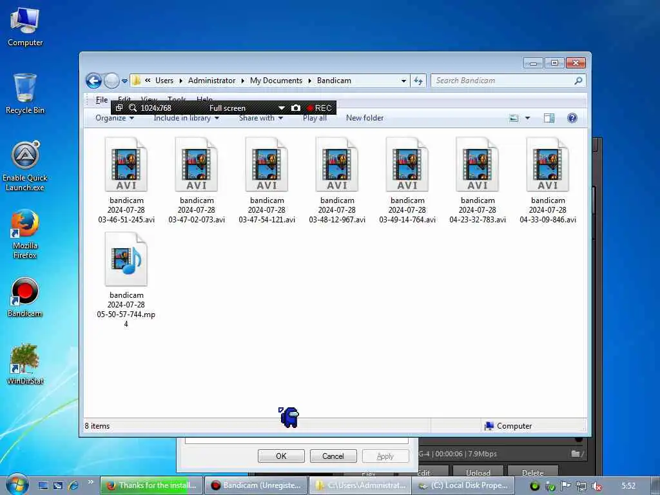The width and height of the screenshot is (660, 495).
Task: Click Cancel in the properties dialog
Action: pyautogui.click(x=333, y=456)
